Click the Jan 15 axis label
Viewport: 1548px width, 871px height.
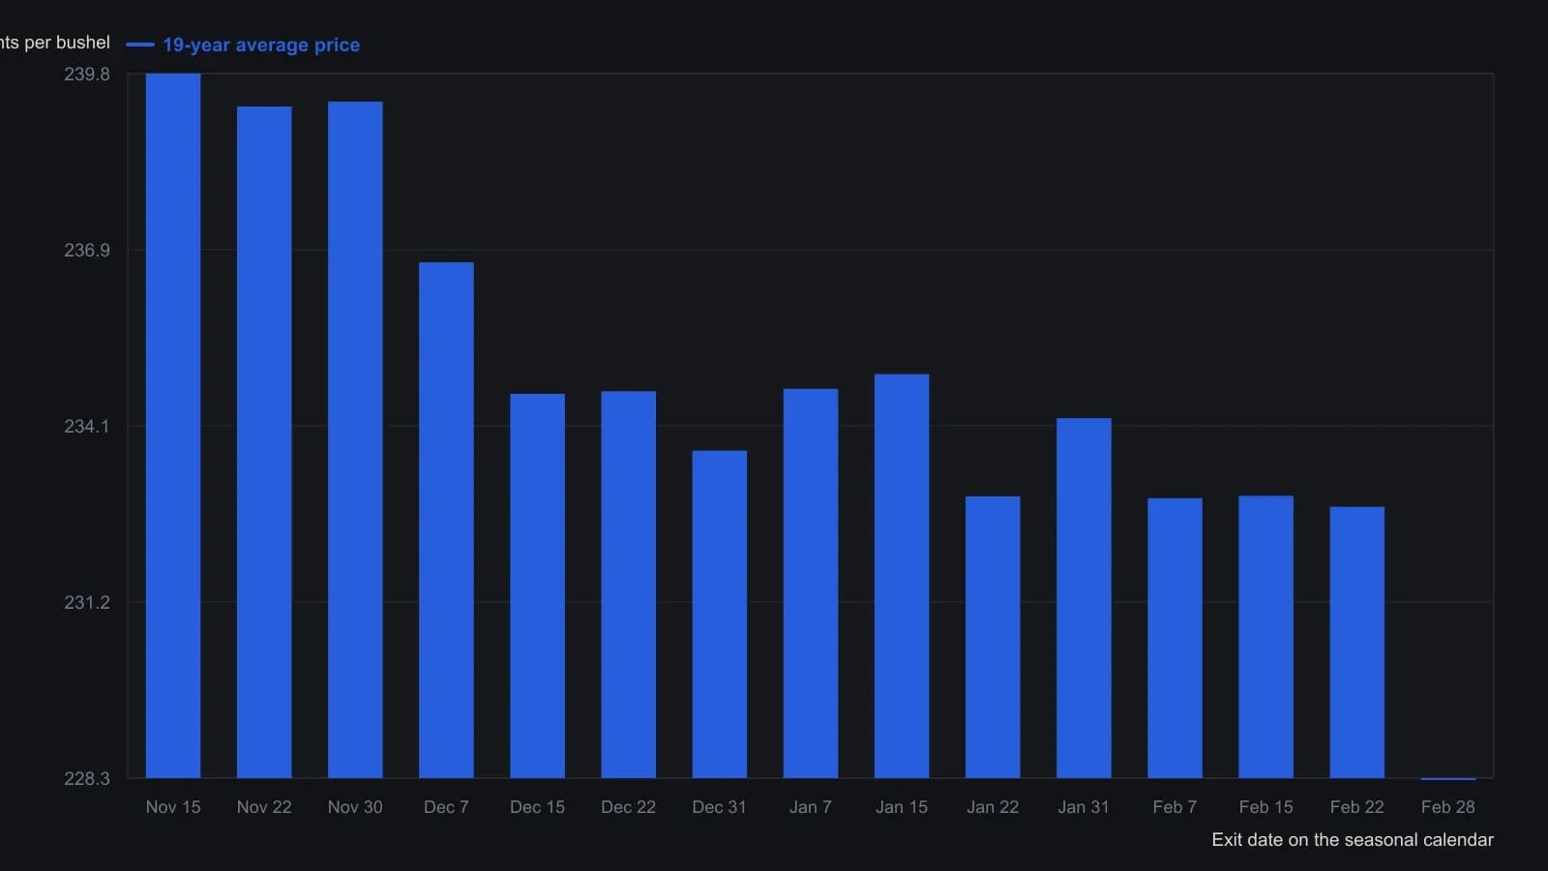coord(901,807)
